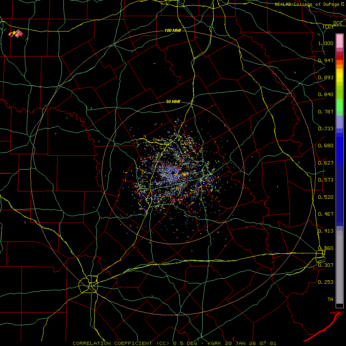This screenshot has width=346, height=346.
Task: Click the bright green segment of the color bar
Action: 339,105
